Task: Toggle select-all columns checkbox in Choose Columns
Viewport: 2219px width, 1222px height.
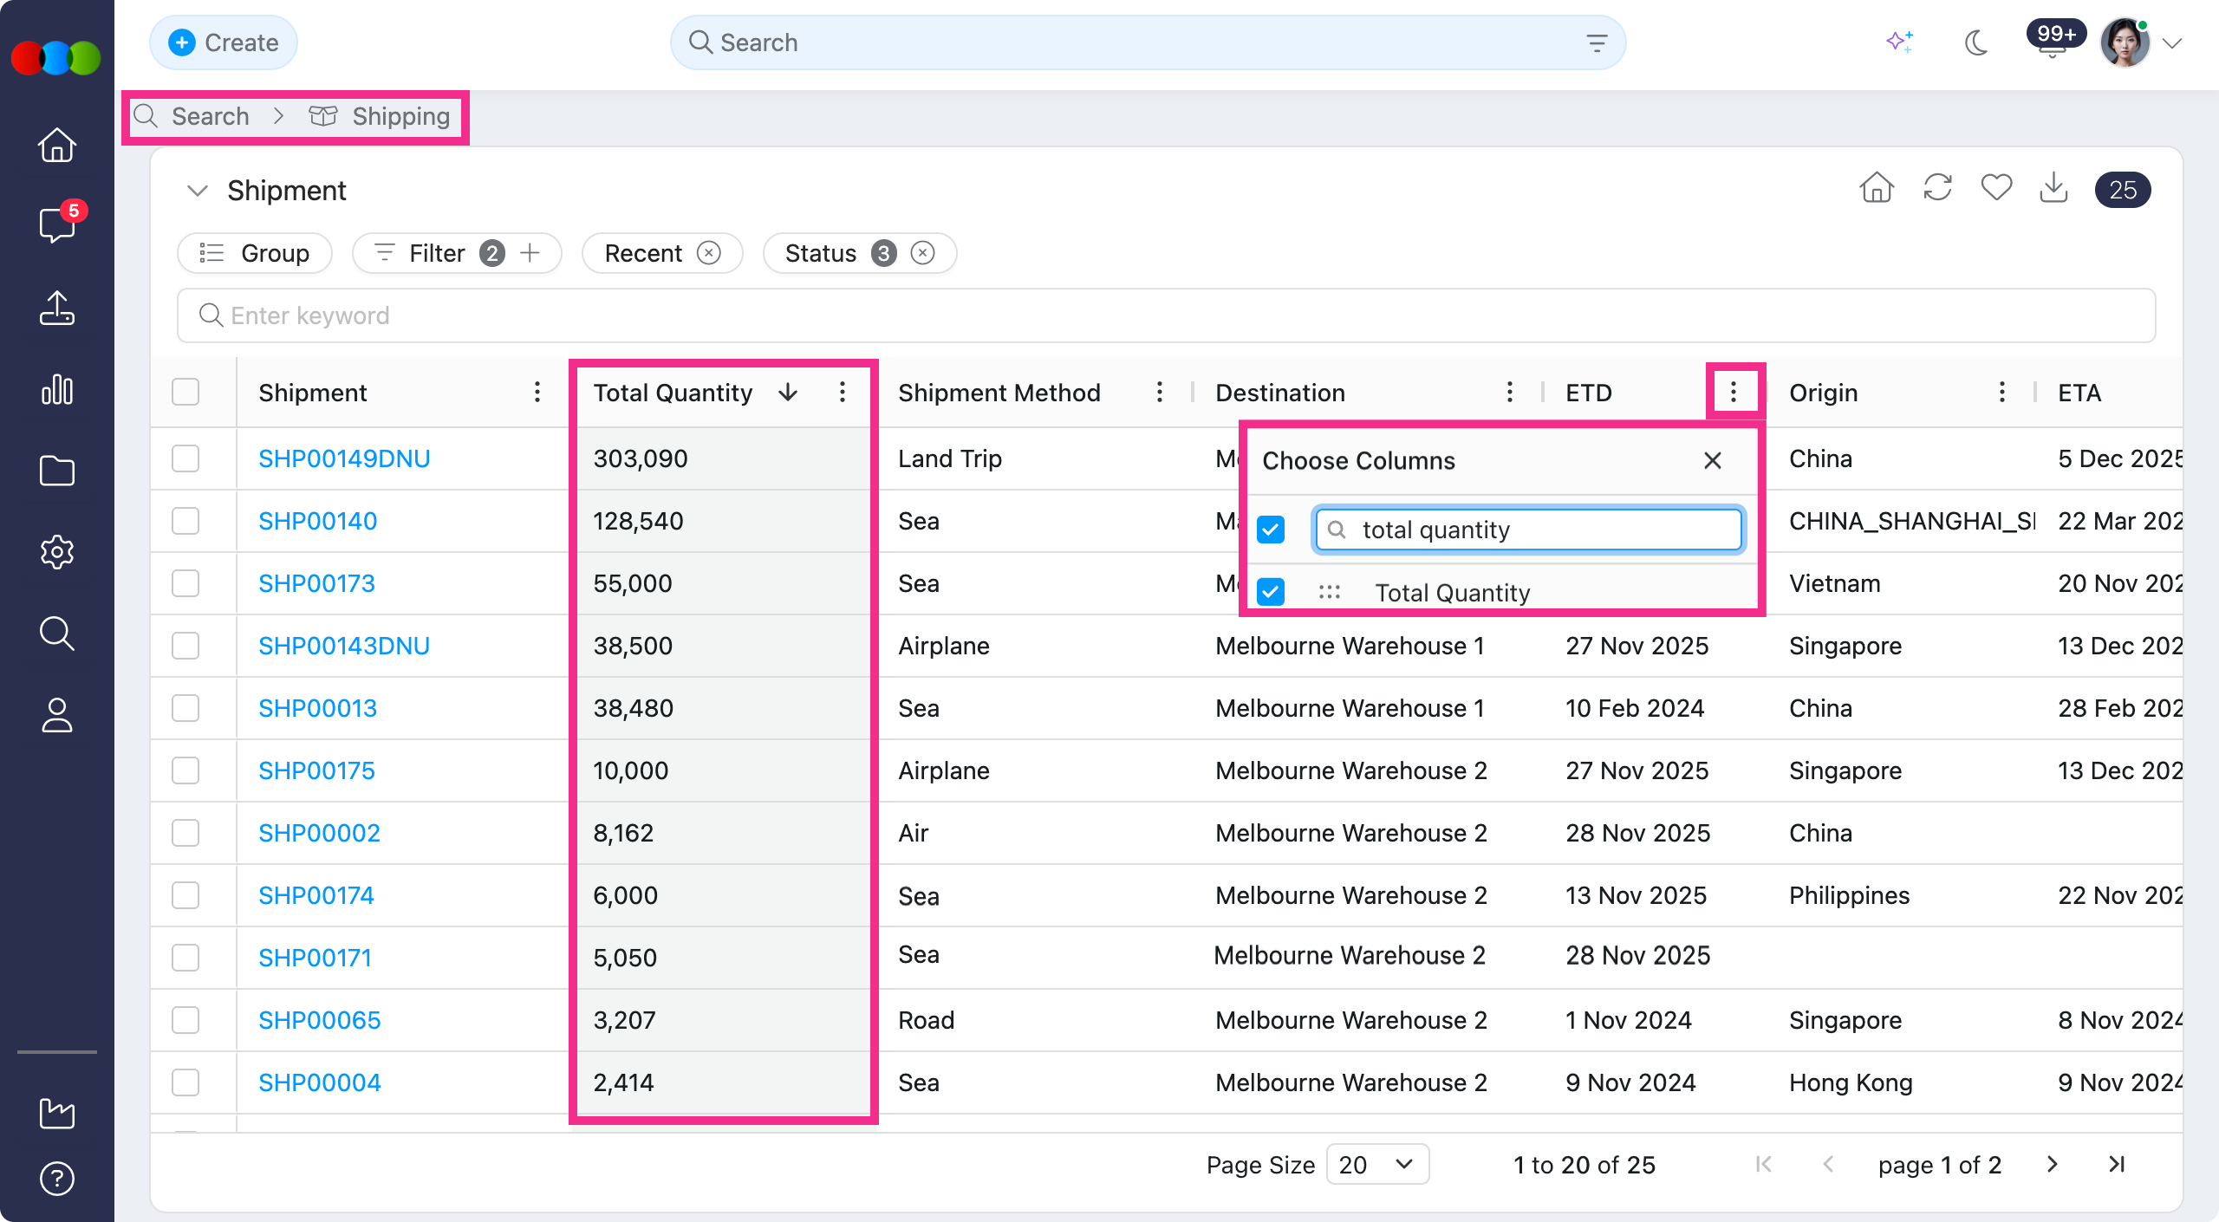Action: [1271, 530]
